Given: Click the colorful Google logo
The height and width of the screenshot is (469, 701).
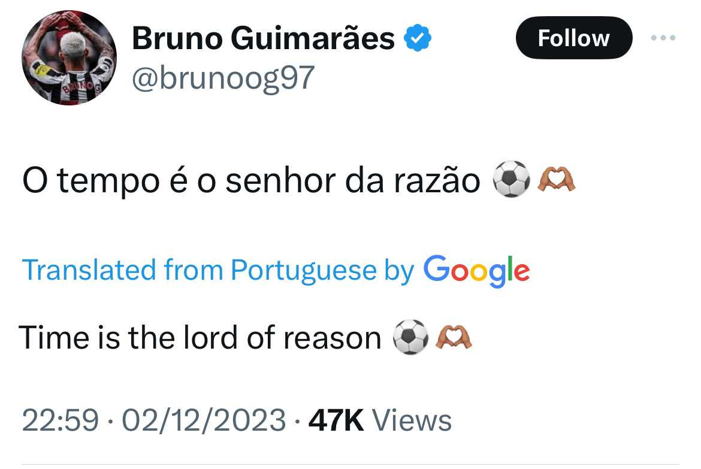Looking at the screenshot, I should pyautogui.click(x=476, y=271).
